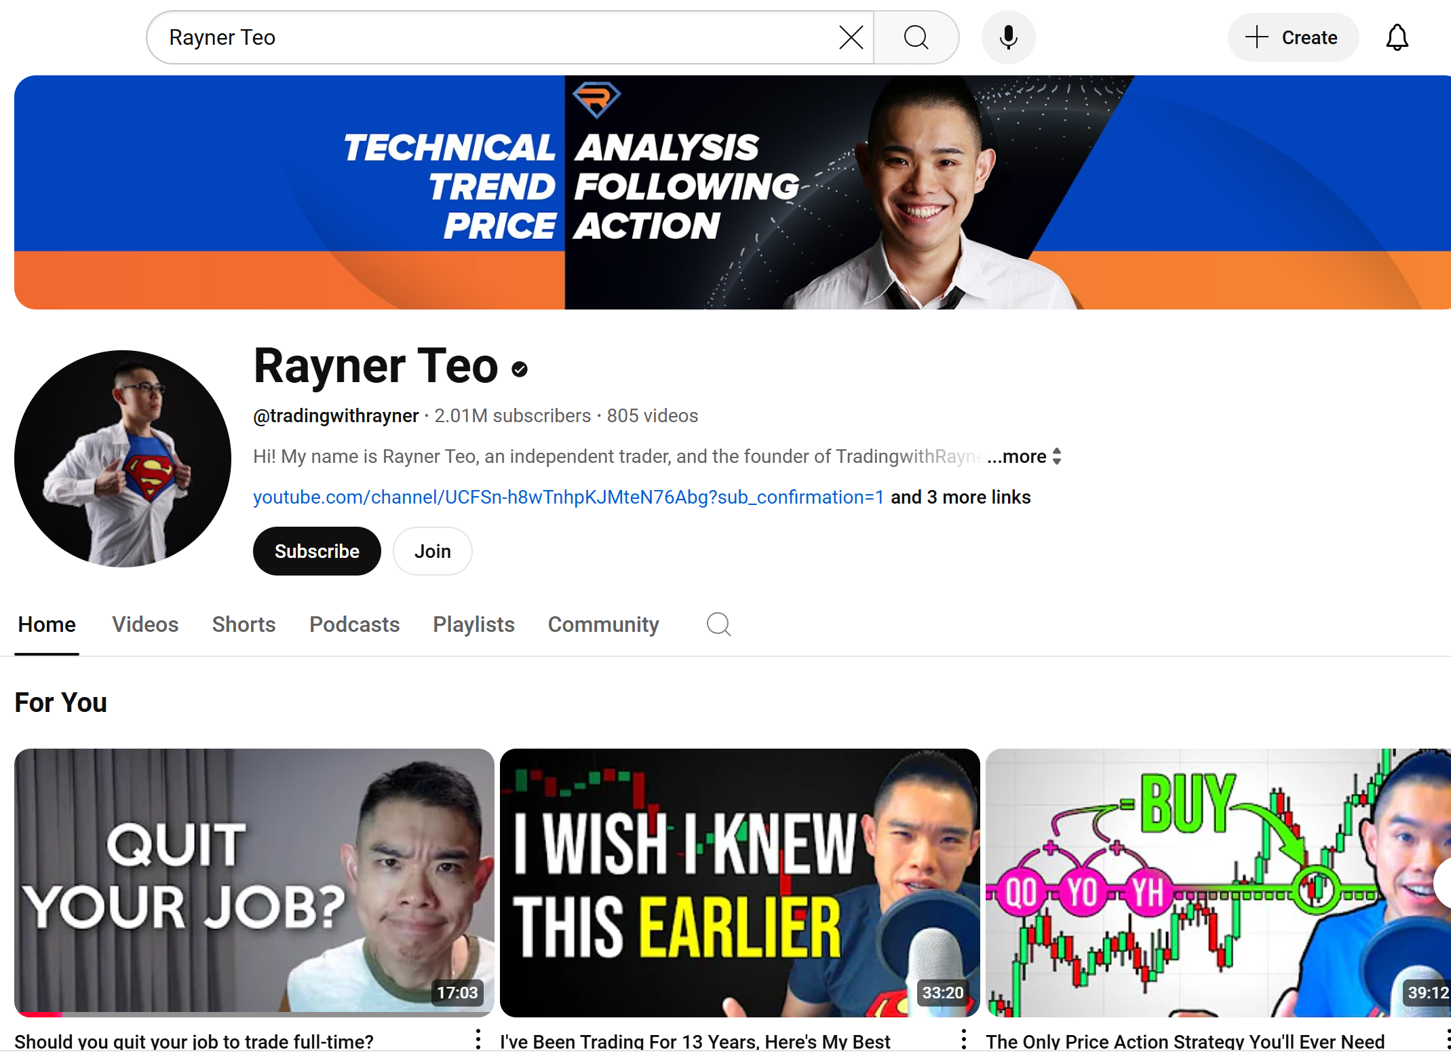Click the channel banner image
1451x1052 pixels.
[x=733, y=192]
